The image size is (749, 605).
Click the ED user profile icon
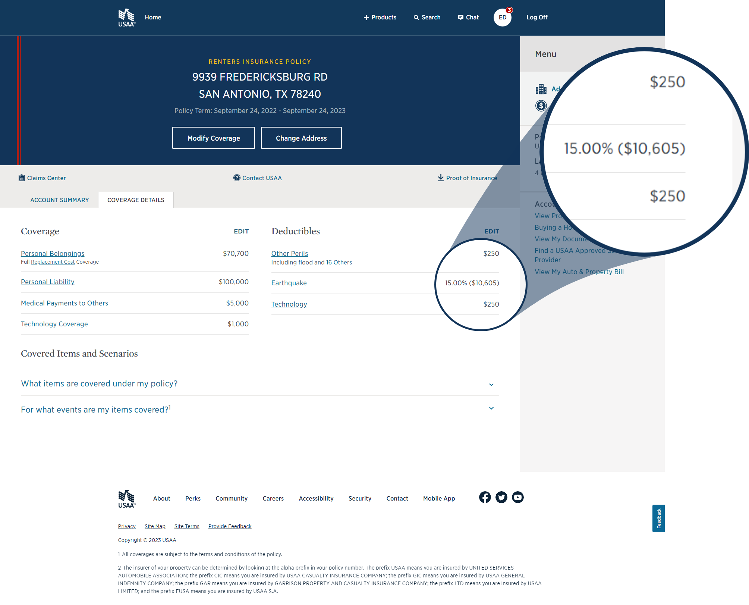503,17
